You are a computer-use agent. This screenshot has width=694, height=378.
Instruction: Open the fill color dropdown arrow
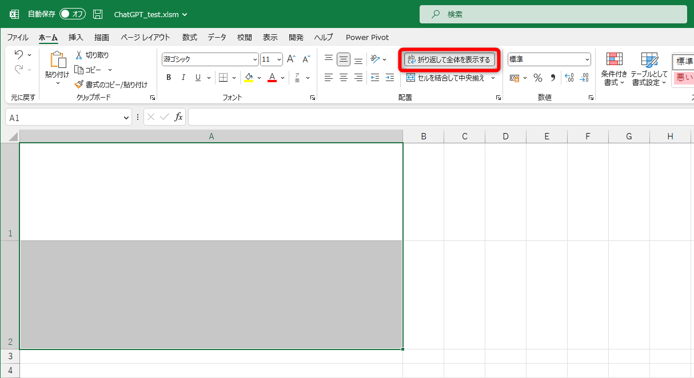coord(260,77)
